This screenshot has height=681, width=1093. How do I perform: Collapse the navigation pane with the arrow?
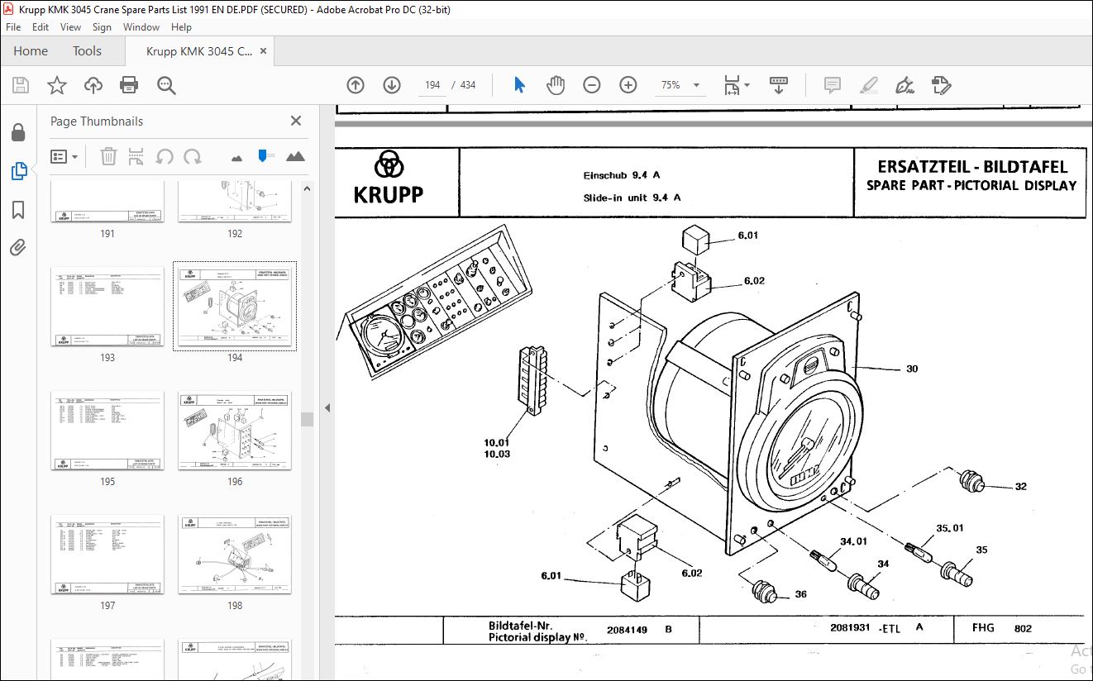click(x=327, y=407)
